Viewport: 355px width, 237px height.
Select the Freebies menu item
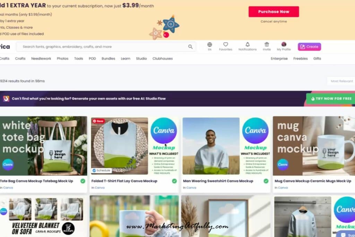pos(301,58)
